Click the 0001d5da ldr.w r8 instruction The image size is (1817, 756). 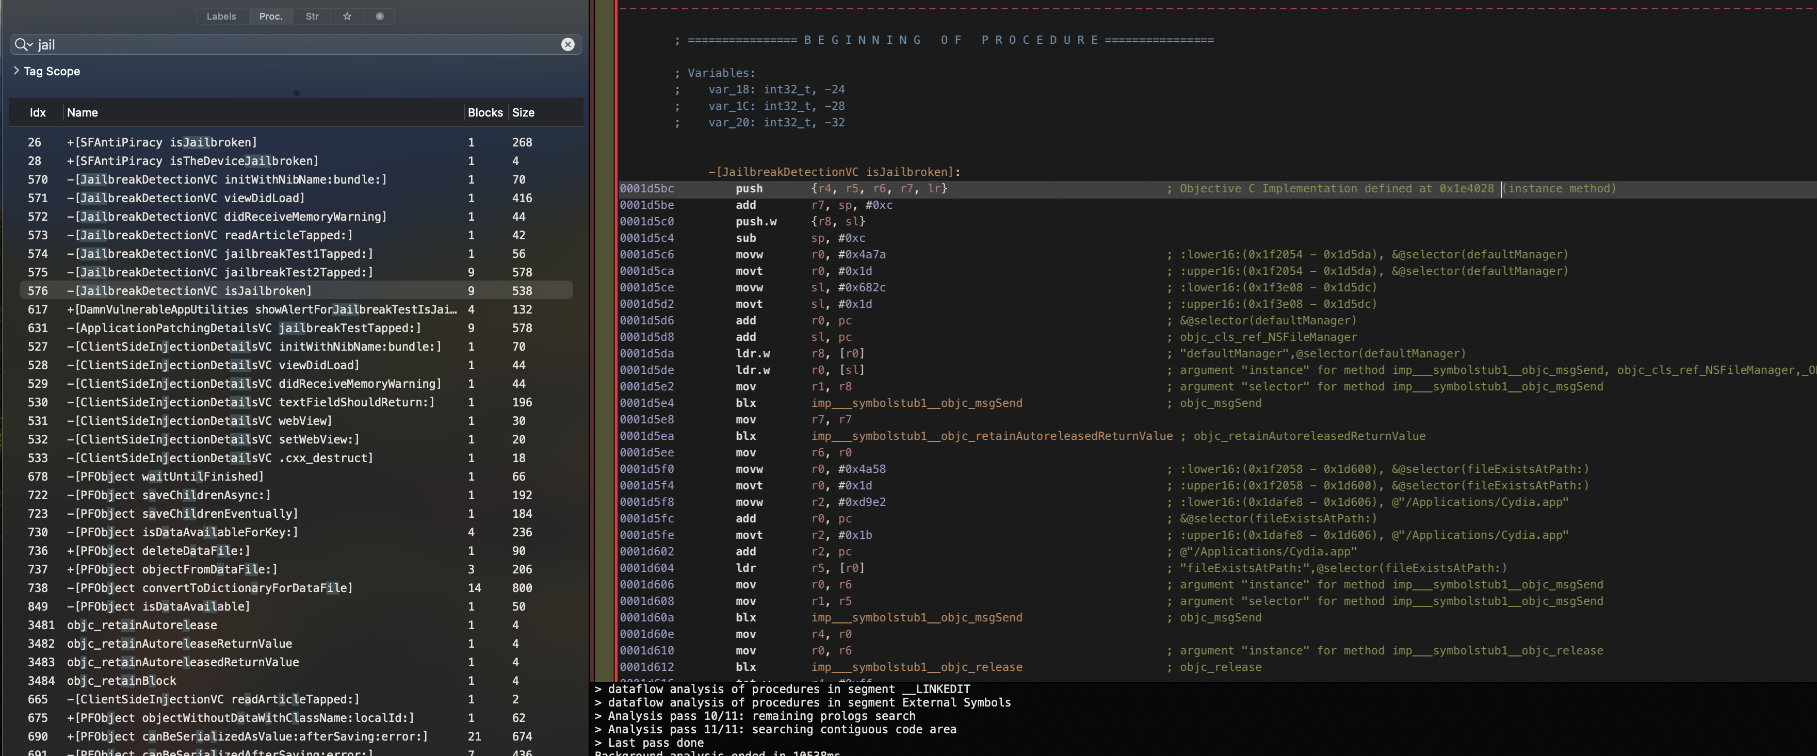point(1216,354)
